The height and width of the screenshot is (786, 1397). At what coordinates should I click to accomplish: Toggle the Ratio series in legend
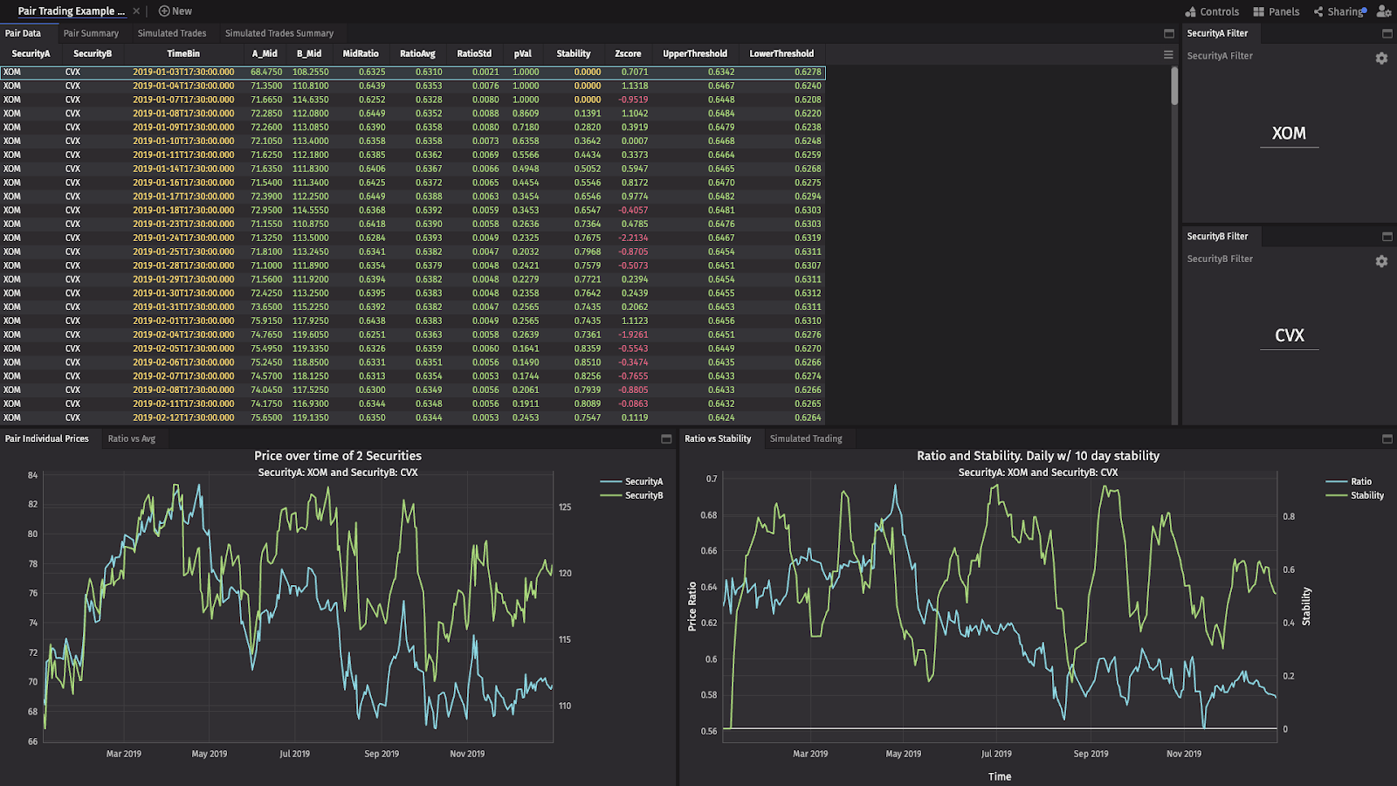1348,481
